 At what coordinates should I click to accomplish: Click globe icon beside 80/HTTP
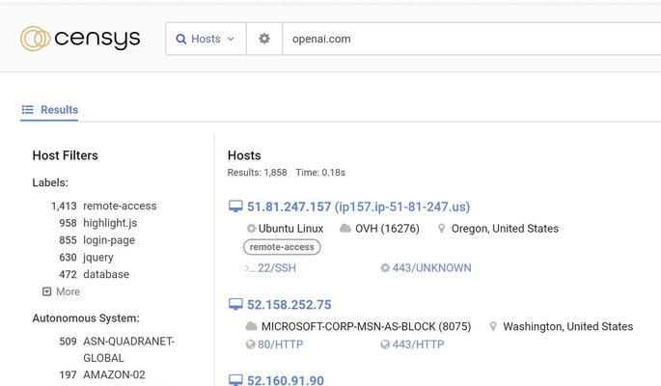tap(250, 345)
